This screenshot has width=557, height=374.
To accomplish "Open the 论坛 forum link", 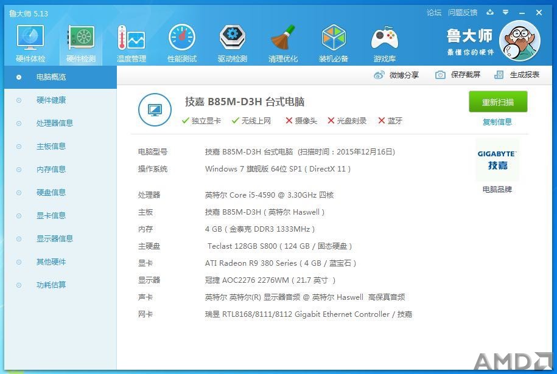I will [434, 13].
